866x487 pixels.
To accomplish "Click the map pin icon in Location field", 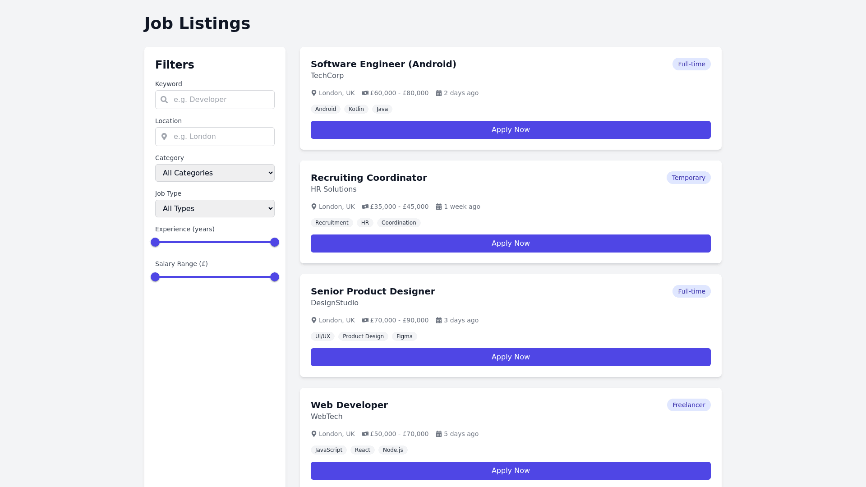I will (164, 137).
